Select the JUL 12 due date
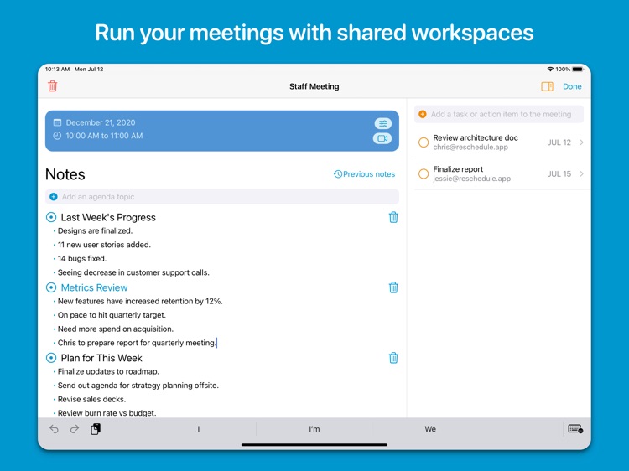 [559, 142]
